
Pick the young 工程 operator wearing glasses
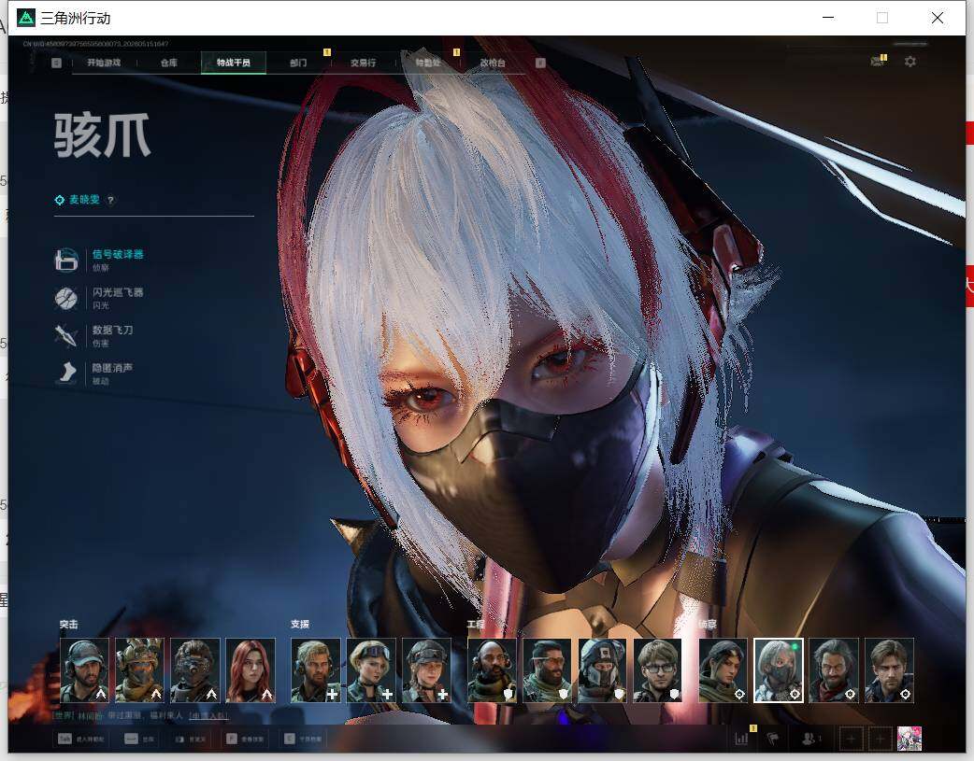(x=658, y=669)
